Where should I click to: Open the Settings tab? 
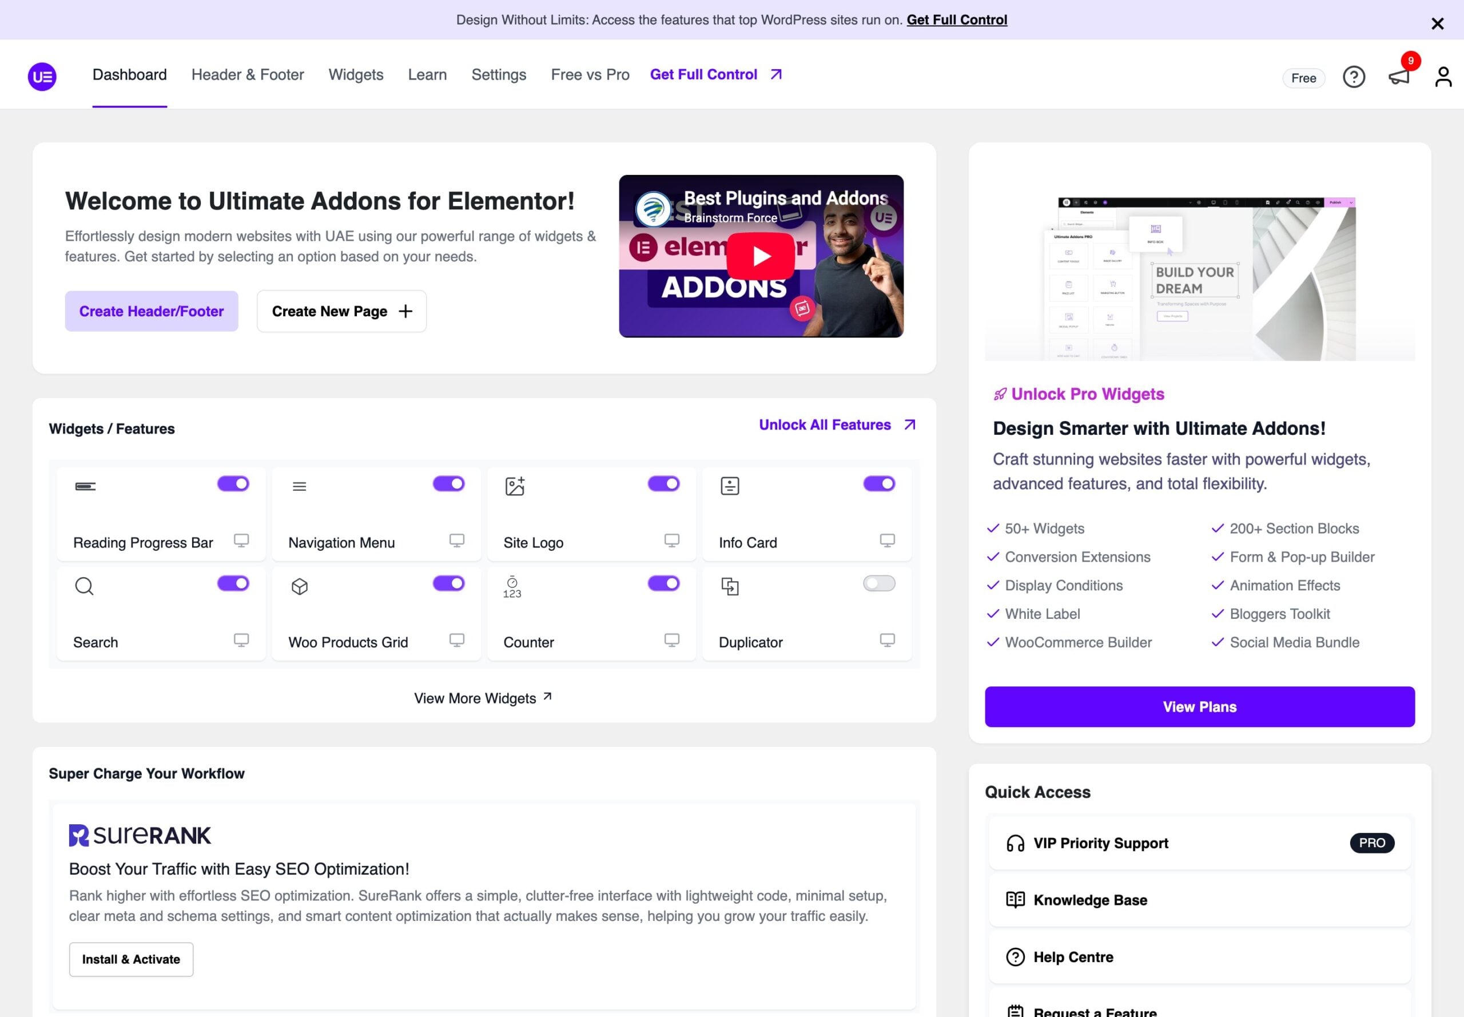[499, 74]
